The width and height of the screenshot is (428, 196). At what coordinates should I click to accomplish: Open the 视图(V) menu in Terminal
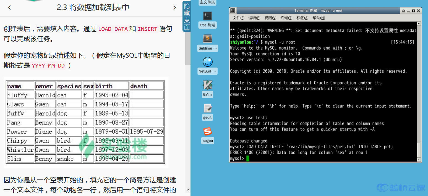click(270, 18)
